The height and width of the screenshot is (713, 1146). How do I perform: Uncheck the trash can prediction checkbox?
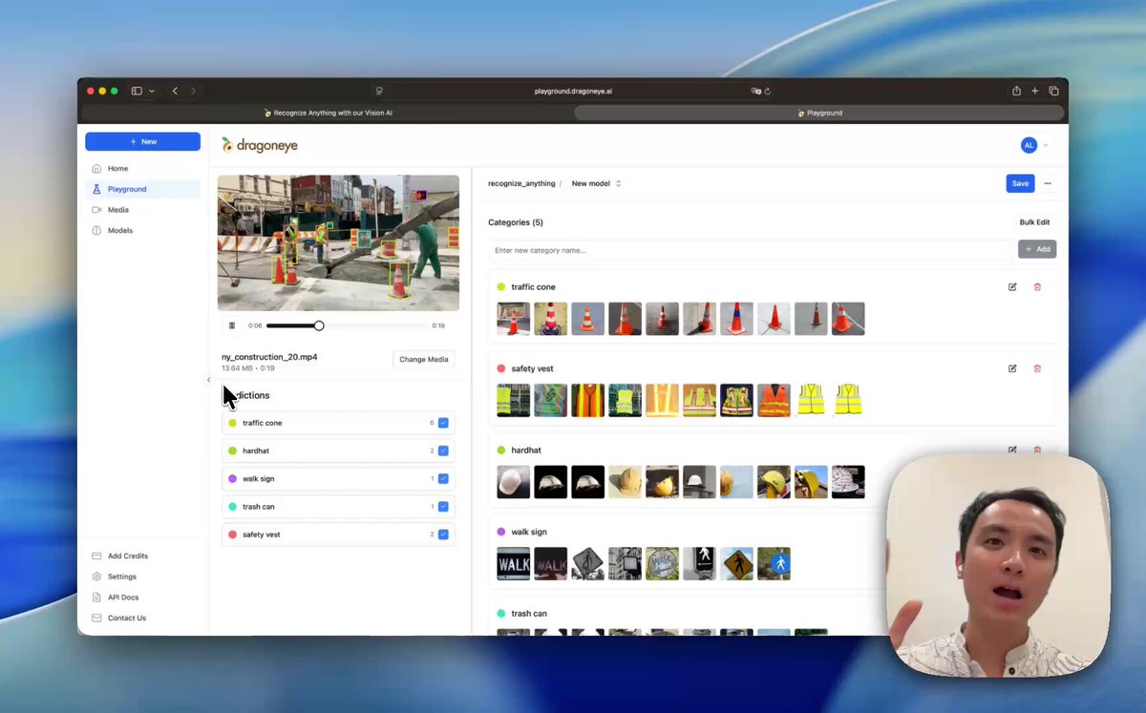(443, 507)
